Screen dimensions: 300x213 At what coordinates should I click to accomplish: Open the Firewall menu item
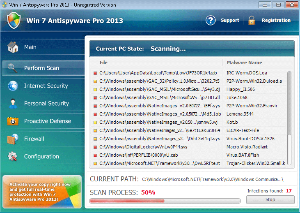[34, 139]
